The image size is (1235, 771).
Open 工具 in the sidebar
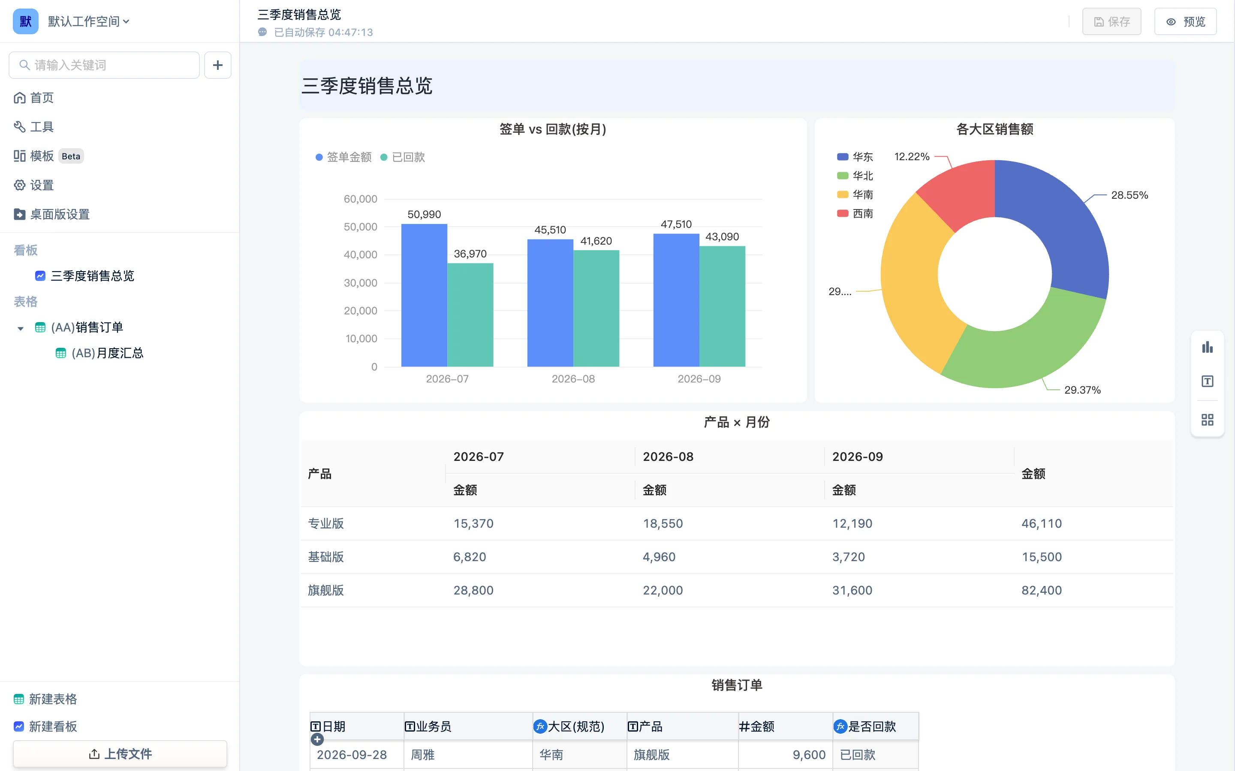click(x=34, y=126)
